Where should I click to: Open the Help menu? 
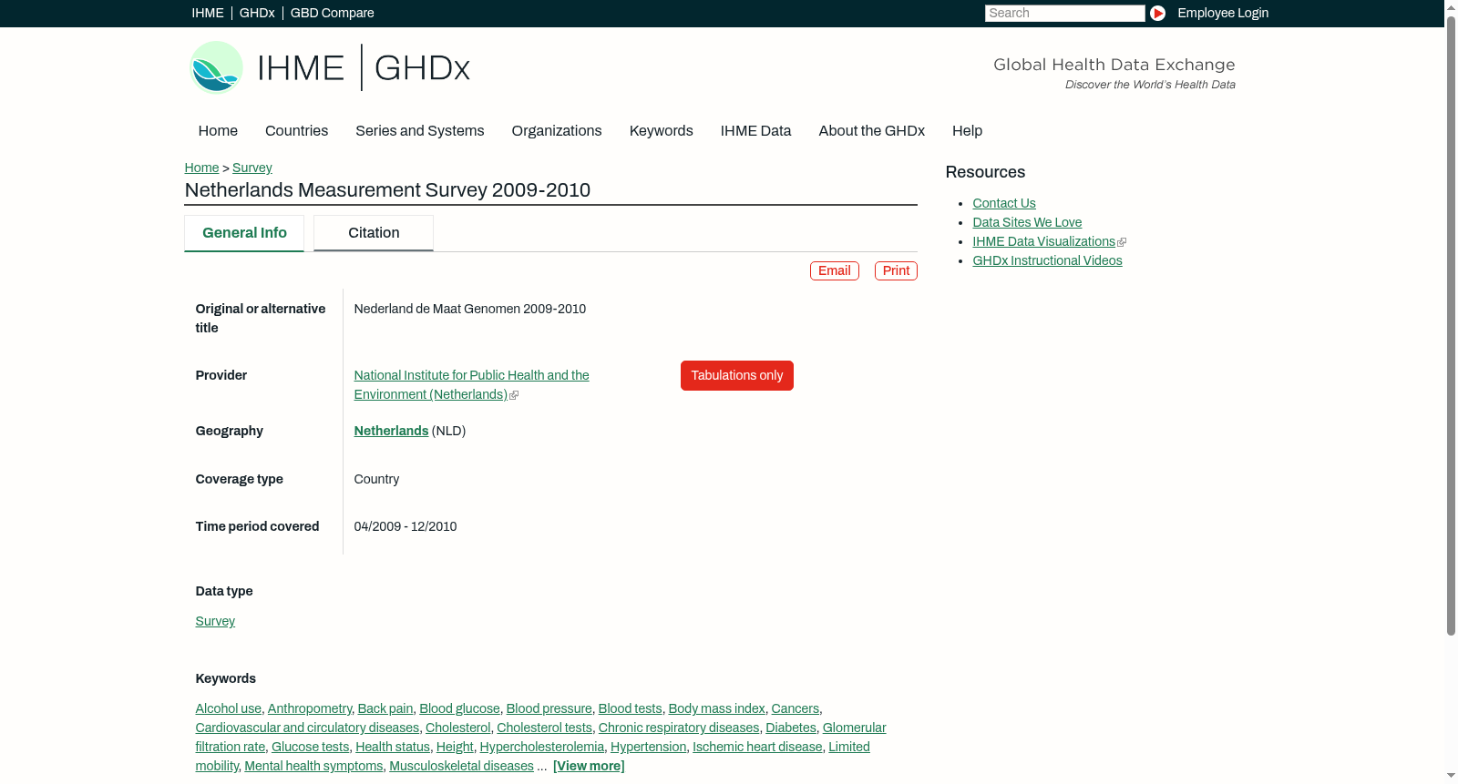point(967,131)
